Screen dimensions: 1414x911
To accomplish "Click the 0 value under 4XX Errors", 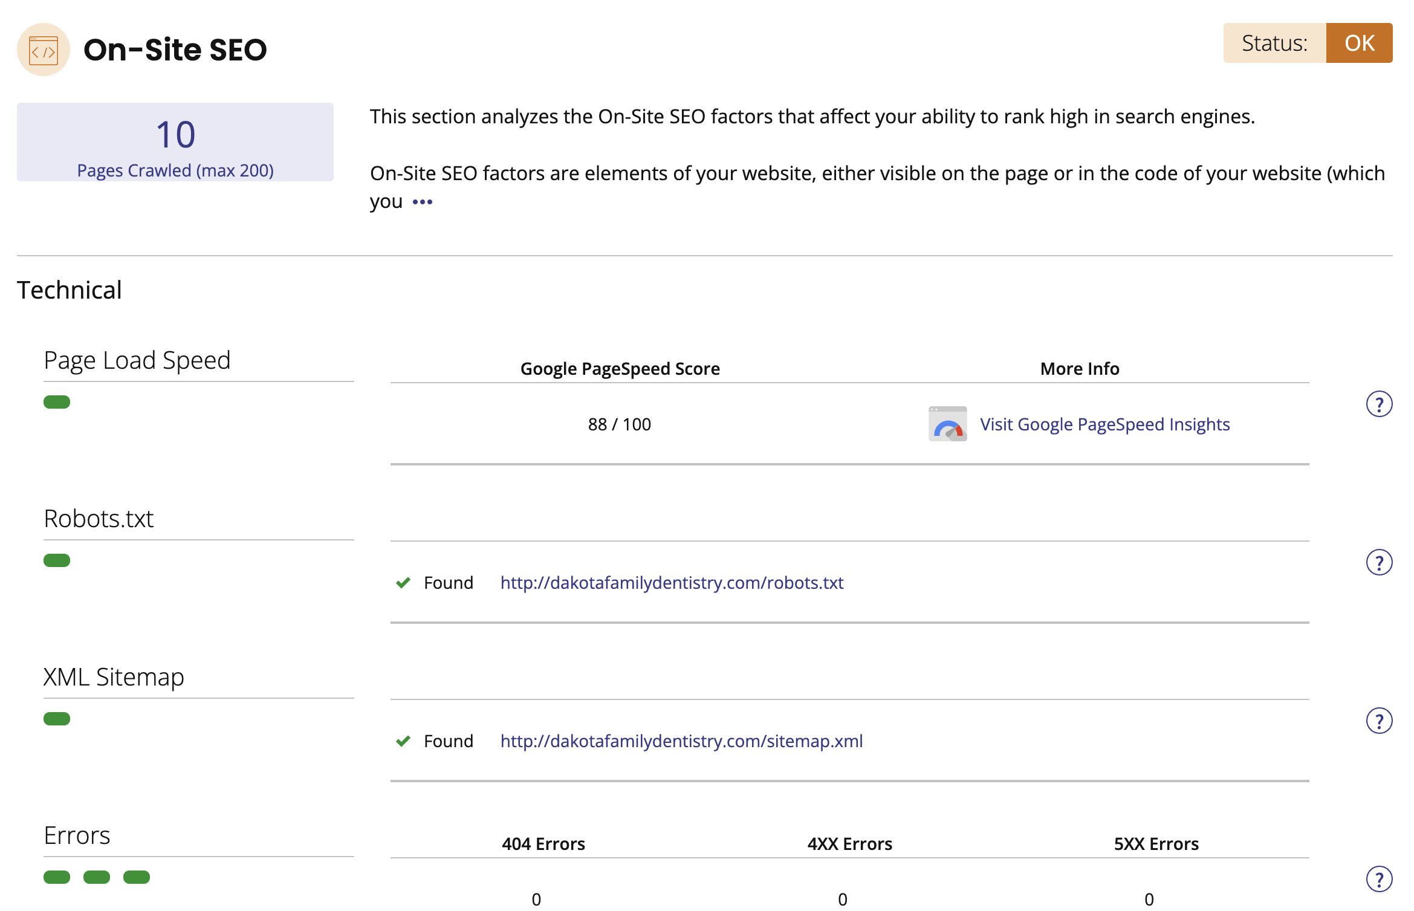I will pos(843,900).
